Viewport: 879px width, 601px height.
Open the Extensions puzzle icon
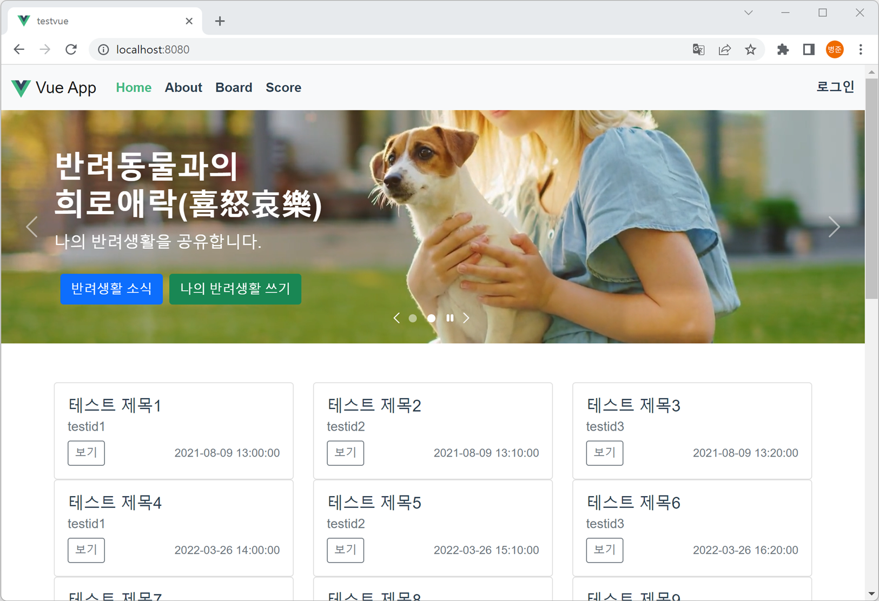pyautogui.click(x=783, y=50)
